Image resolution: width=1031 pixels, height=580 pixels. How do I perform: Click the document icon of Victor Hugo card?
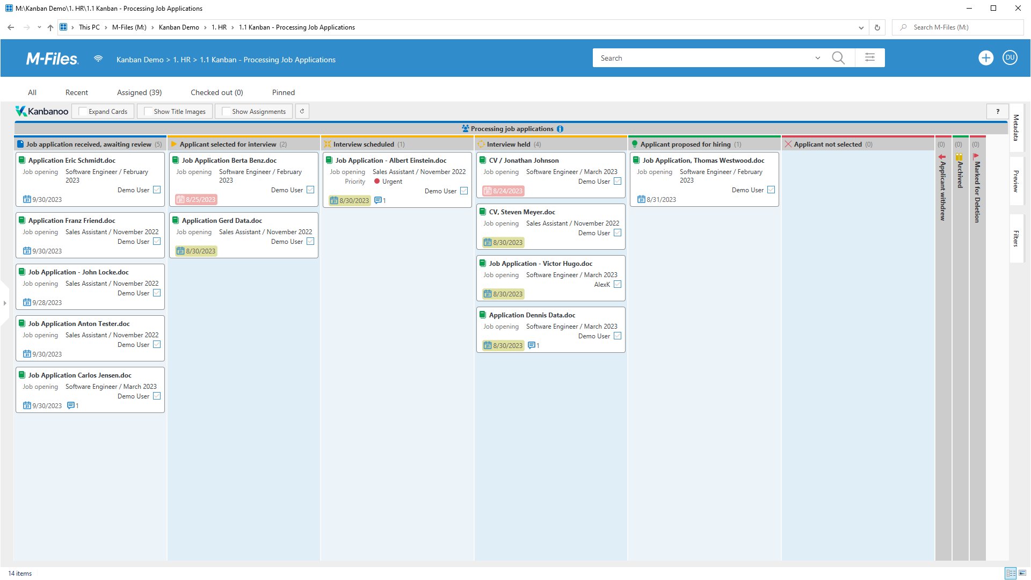(483, 263)
